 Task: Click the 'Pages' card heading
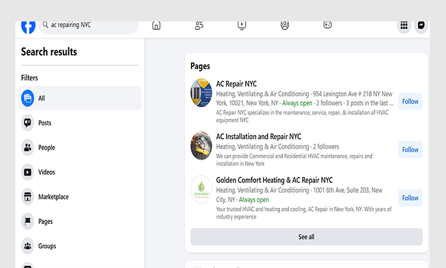point(200,66)
